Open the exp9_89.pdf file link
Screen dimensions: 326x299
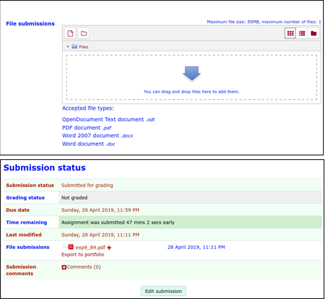coord(90,247)
